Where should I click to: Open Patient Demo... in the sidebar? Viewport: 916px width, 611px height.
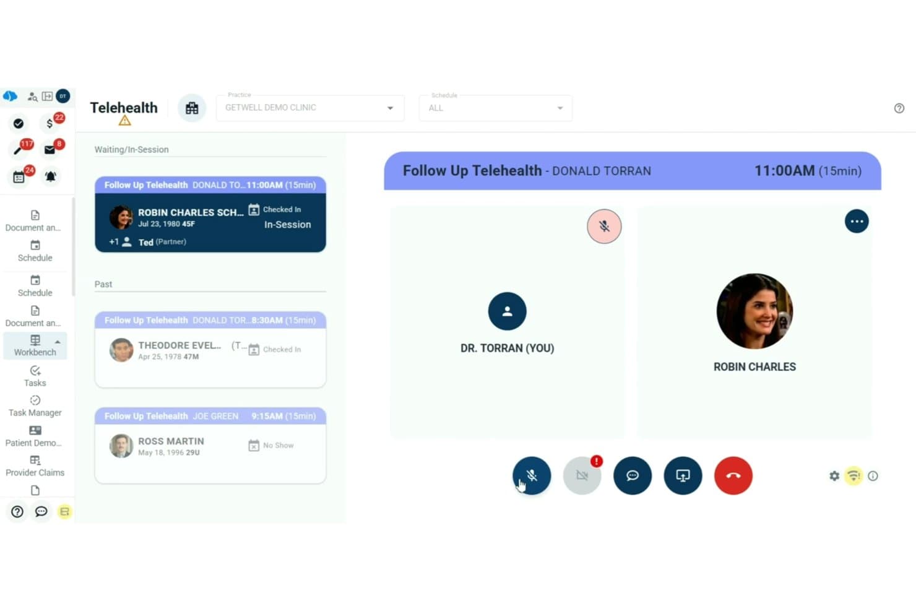34,436
